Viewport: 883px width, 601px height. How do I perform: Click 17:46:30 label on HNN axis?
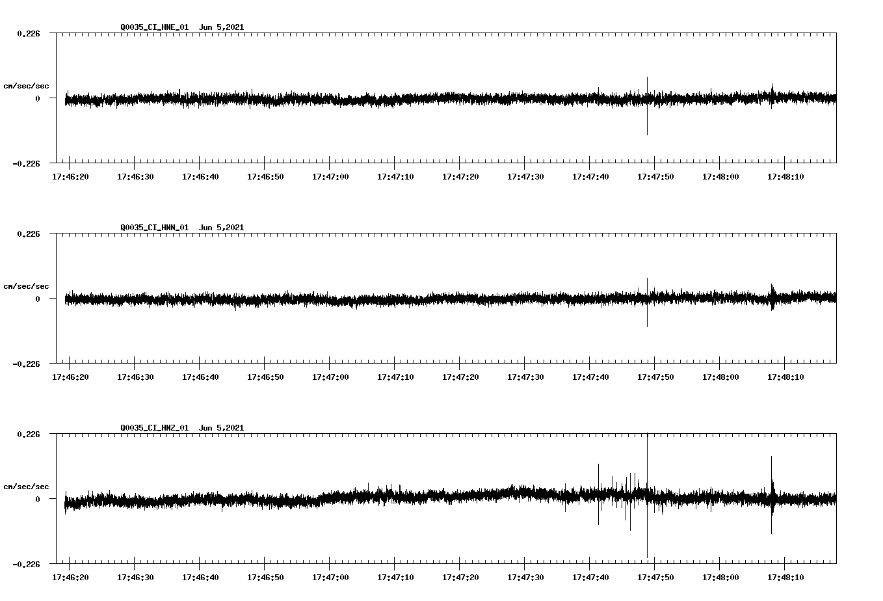click(135, 377)
